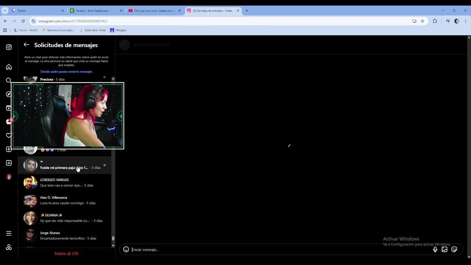Open the More hamburger menu
This screenshot has height=265, width=471.
(x=9, y=233)
